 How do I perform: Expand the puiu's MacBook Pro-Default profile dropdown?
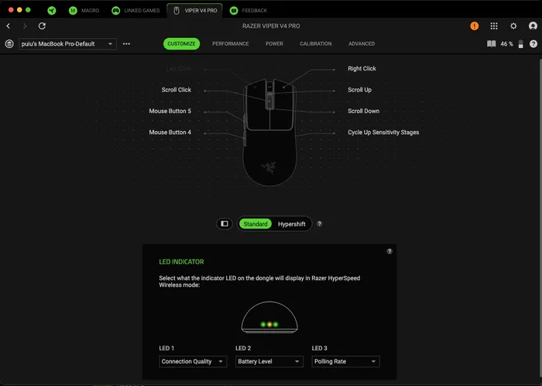tap(67, 44)
